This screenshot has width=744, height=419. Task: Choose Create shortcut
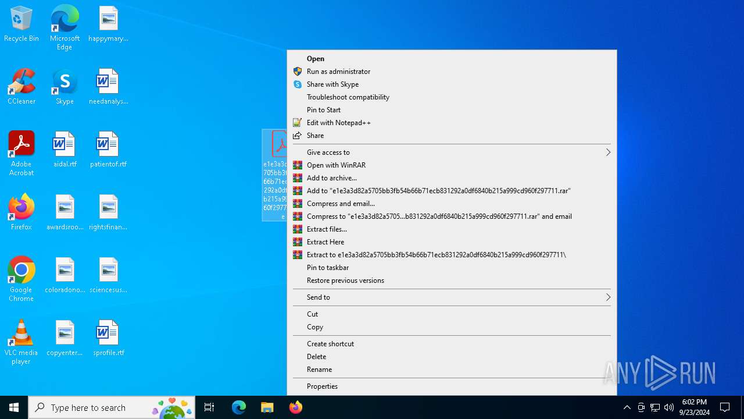tap(452, 344)
